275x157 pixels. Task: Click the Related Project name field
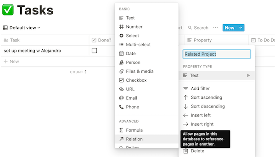coord(217,54)
